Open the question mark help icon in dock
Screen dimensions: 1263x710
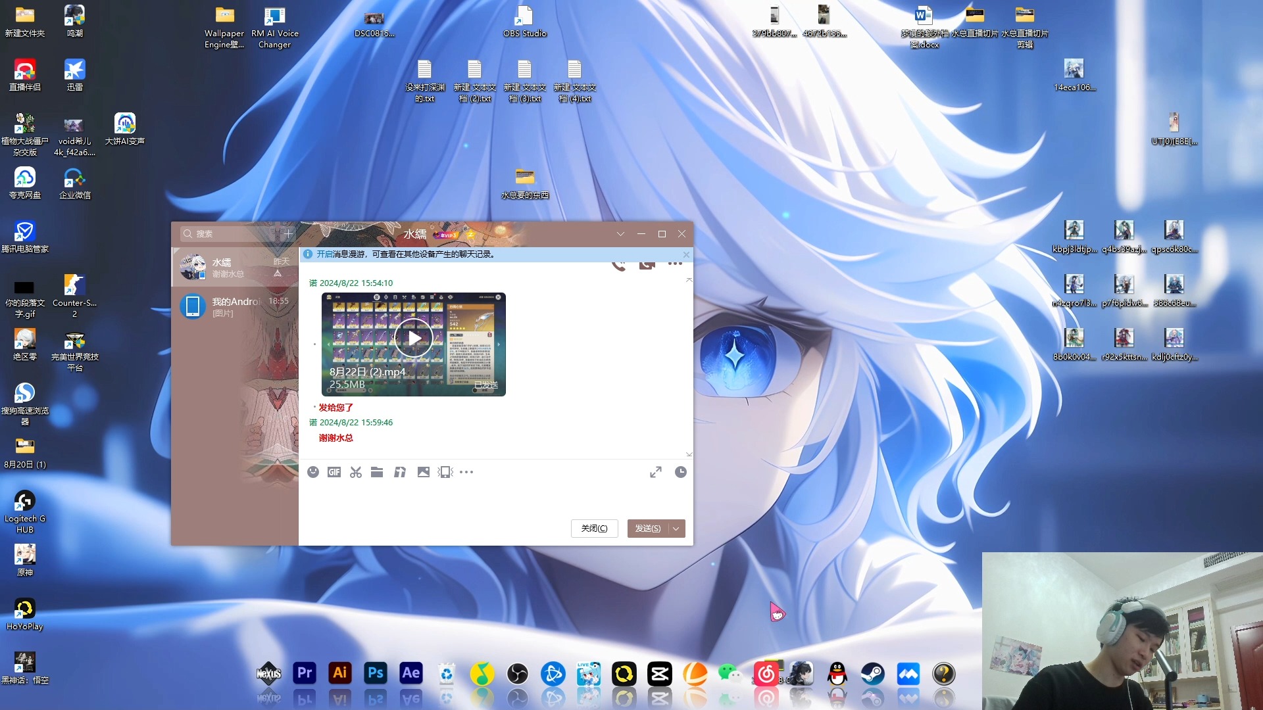pyautogui.click(x=944, y=674)
